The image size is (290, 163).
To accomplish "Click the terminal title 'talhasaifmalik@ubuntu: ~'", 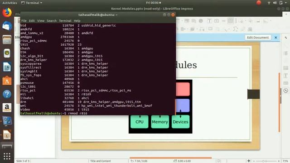I will tap(98, 15).
